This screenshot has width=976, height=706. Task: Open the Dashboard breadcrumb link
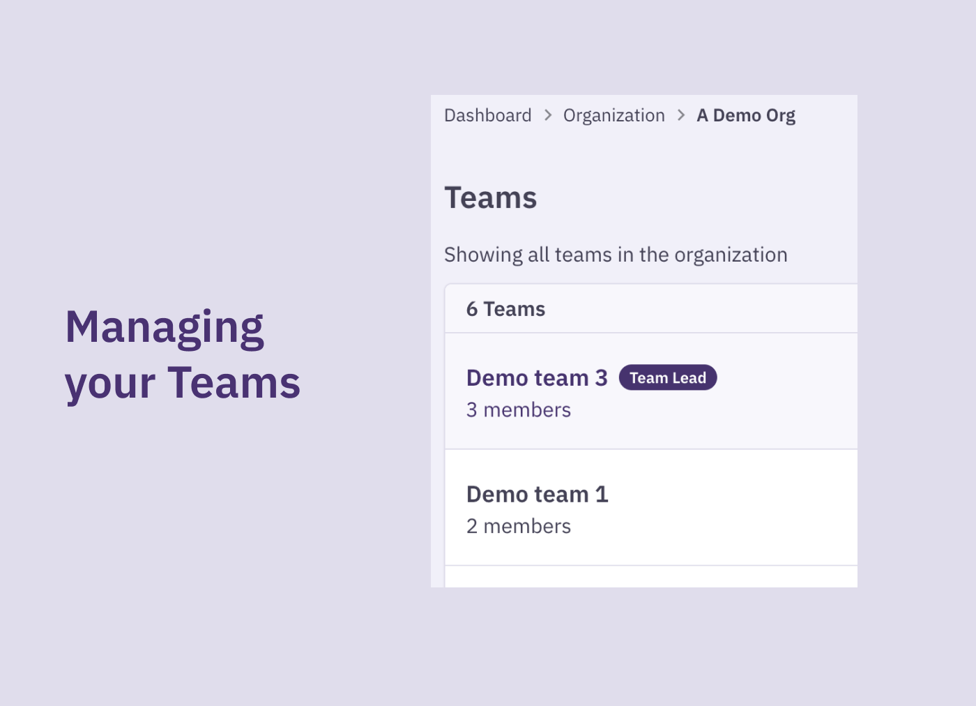click(488, 116)
